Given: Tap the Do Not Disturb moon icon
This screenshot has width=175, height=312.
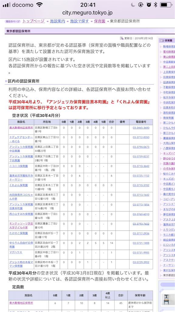Looking at the screenshot, I should pyautogui.click(x=133, y=5).
